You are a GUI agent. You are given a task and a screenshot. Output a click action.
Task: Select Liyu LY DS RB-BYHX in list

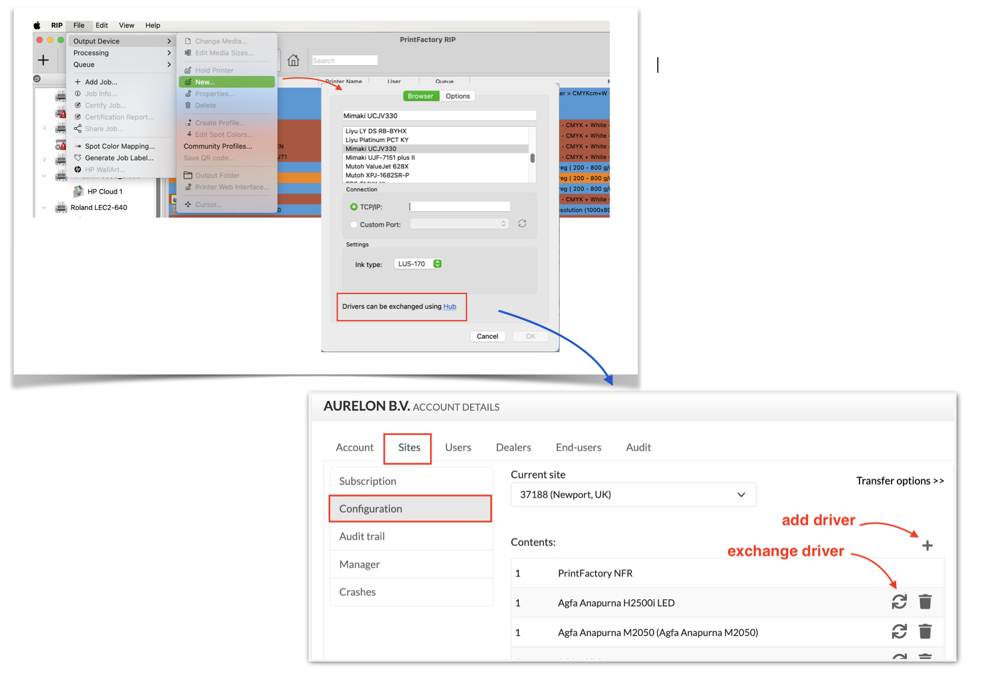tap(436, 131)
